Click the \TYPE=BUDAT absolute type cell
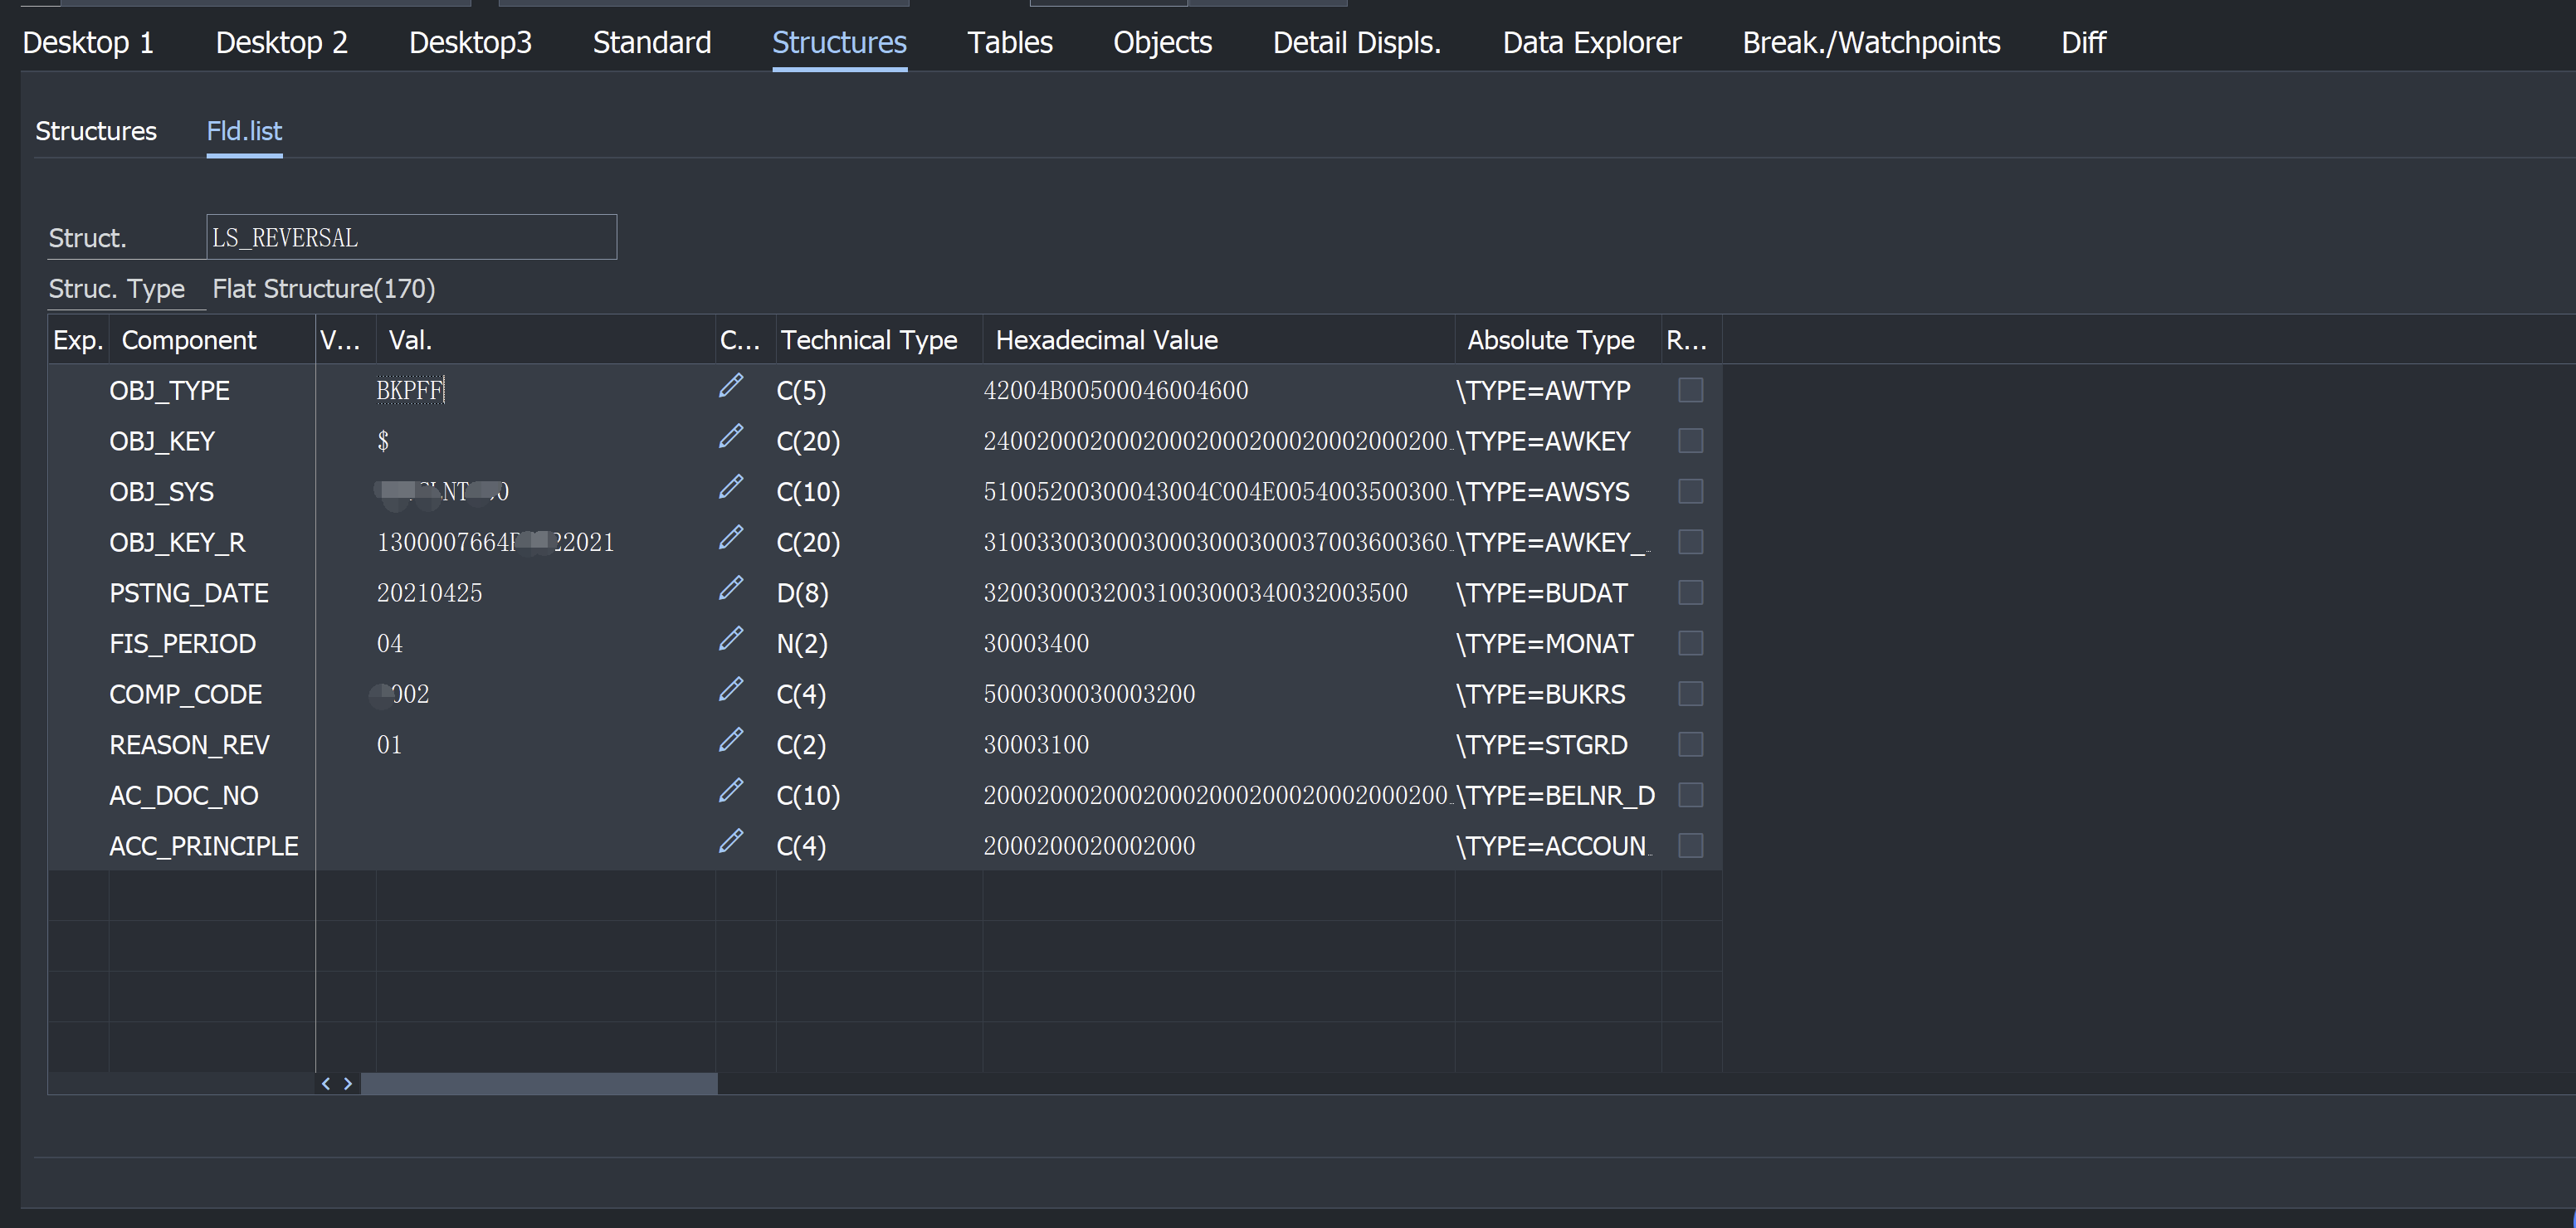The width and height of the screenshot is (2576, 1228). click(1541, 593)
